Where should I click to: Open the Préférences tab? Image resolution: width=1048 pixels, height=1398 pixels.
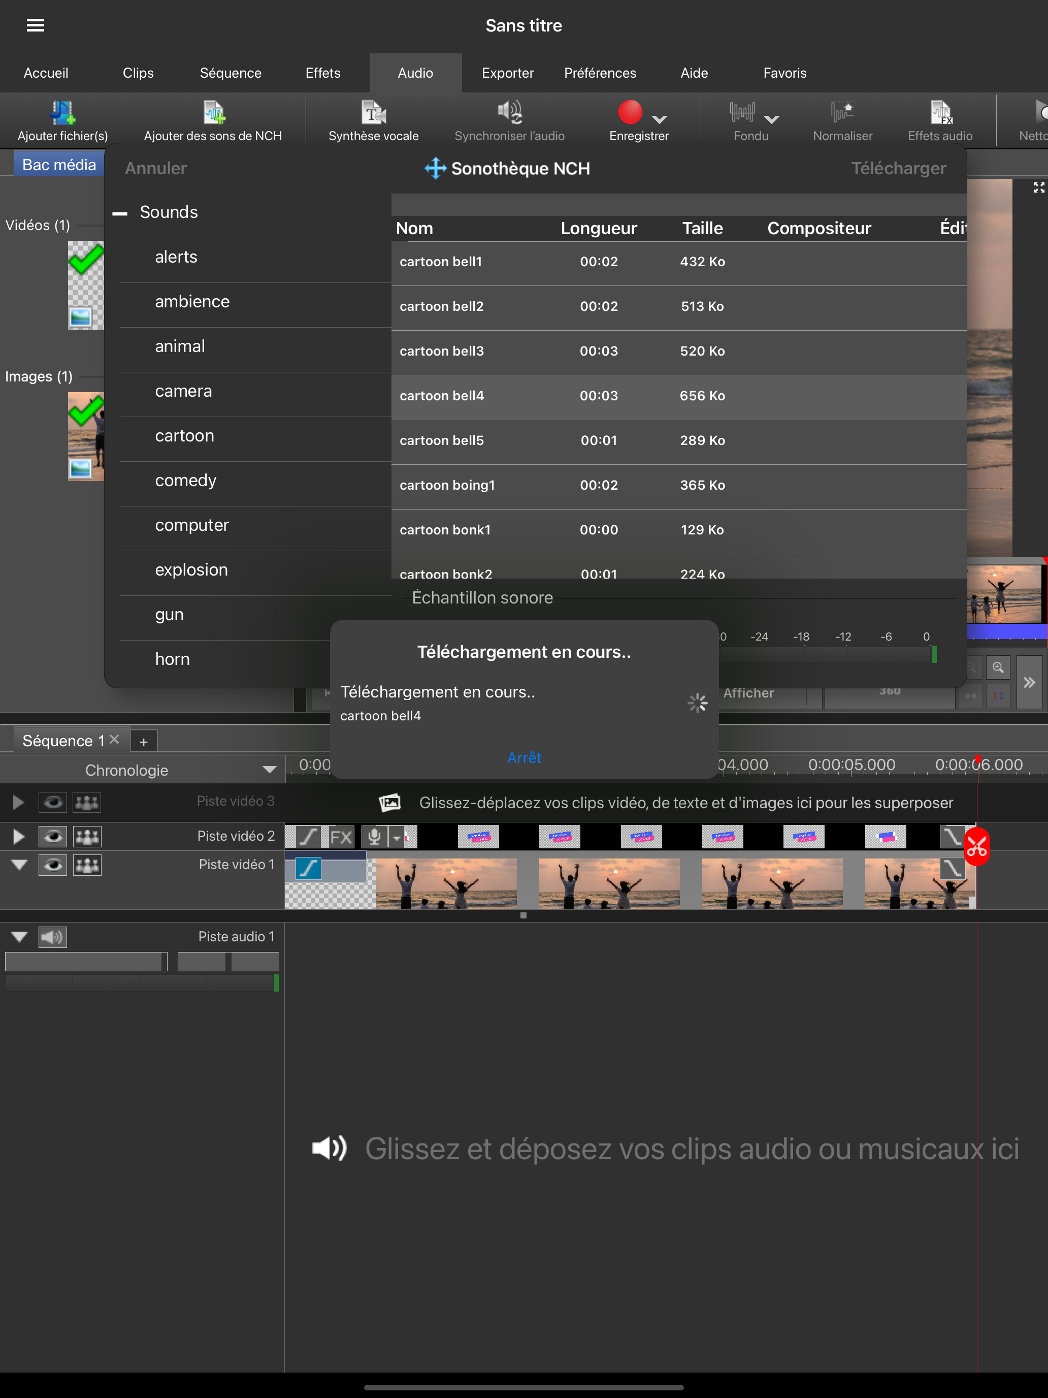[x=600, y=73]
